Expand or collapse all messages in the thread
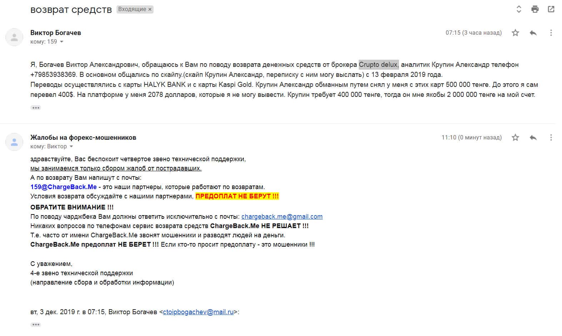 (519, 9)
